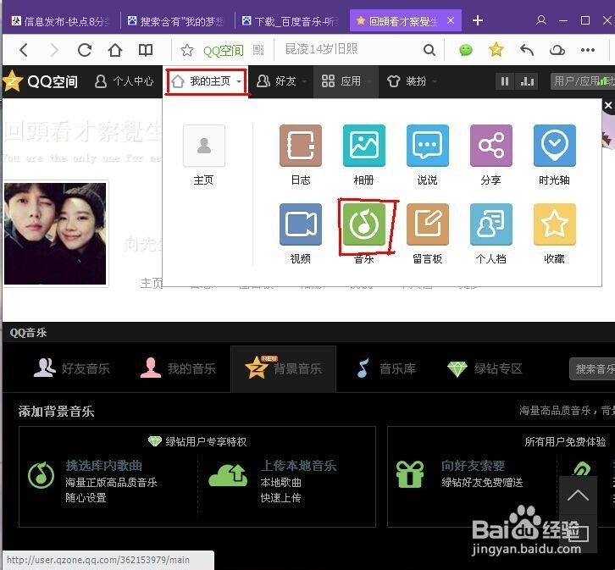The width and height of the screenshot is (615, 570).
Task: Switch to the 下载_百度音乐 browser tab
Action: pyautogui.click(x=291, y=21)
